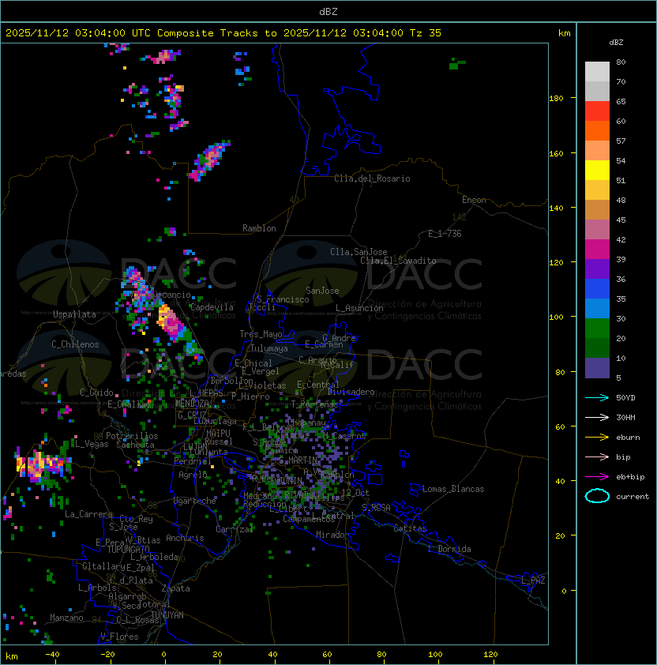
Task: Click the L_Dormida place label
Action: (449, 549)
